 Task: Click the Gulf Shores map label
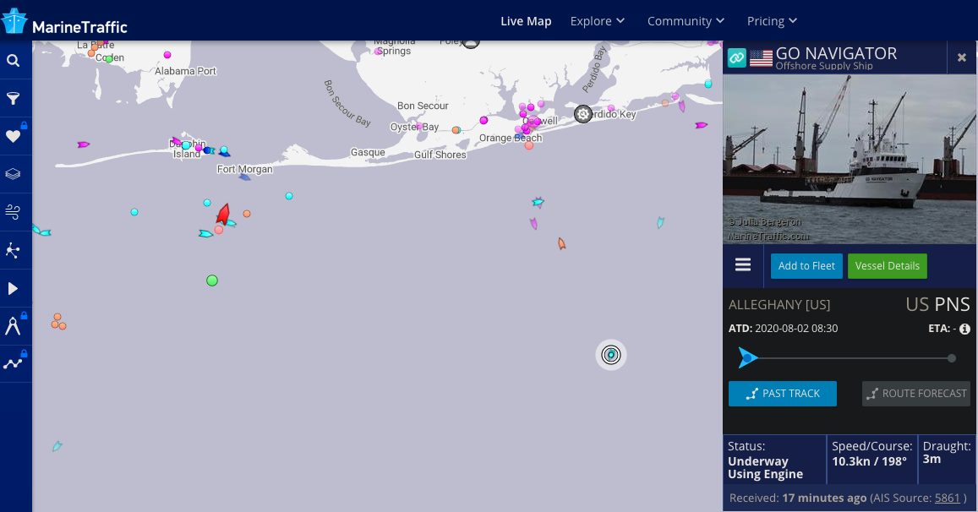click(x=440, y=155)
